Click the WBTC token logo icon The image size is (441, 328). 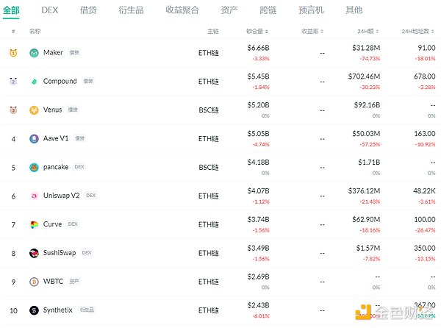35,282
